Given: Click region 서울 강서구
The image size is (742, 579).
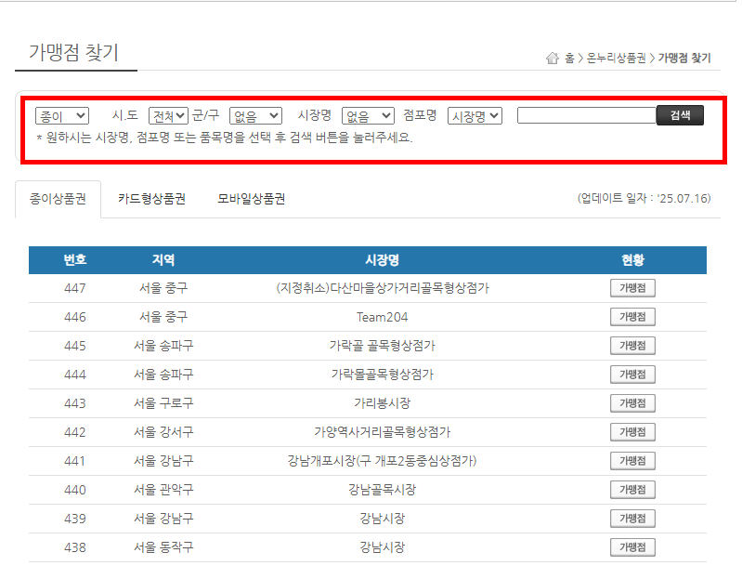Looking at the screenshot, I should click(x=163, y=432).
